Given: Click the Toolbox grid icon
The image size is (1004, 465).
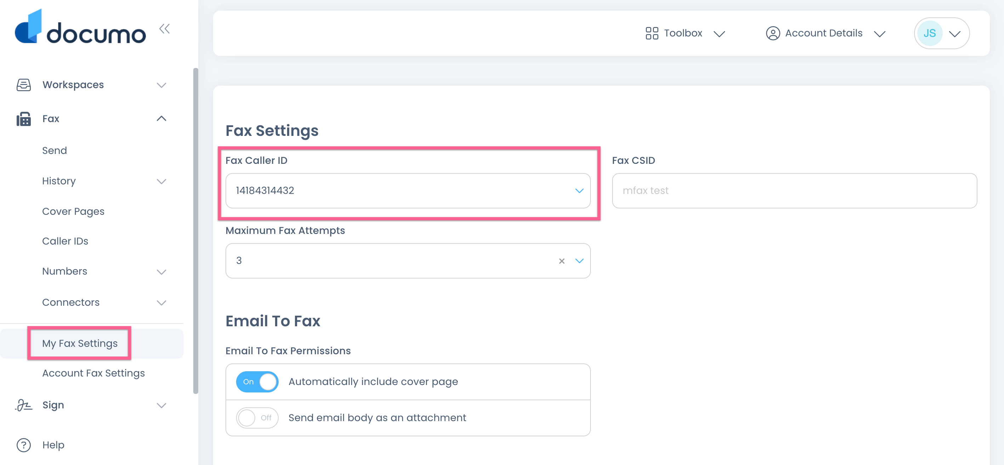Looking at the screenshot, I should [652, 33].
